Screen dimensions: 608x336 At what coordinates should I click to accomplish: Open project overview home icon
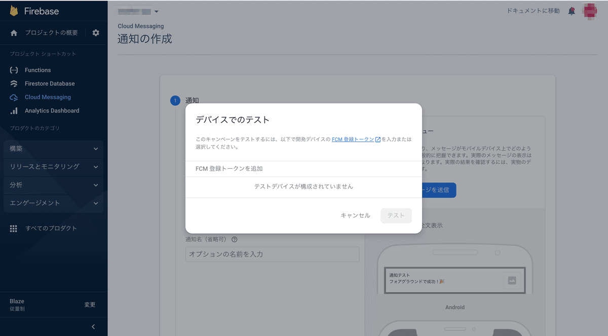(14, 33)
